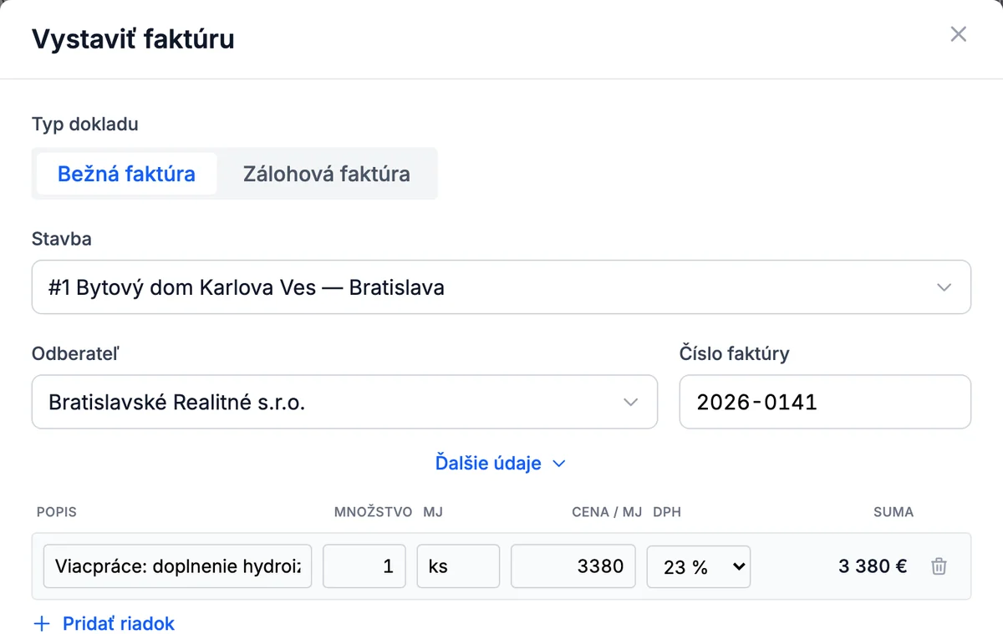The height and width of the screenshot is (634, 1003).
Task: Select the Bežná faktúra document type
Action: 126,174
